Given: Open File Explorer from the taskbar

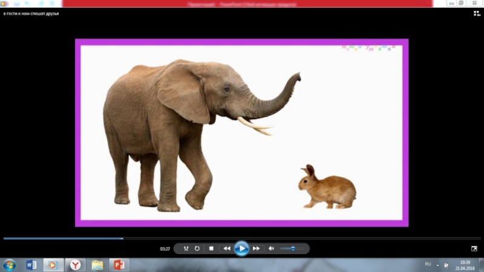Looking at the screenshot, I should (97, 265).
